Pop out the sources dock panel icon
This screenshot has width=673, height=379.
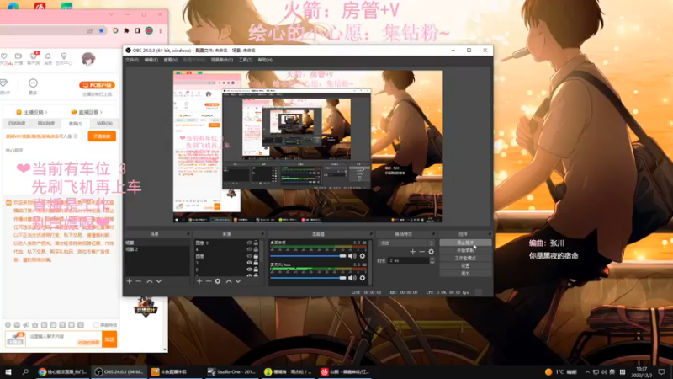tap(262, 234)
